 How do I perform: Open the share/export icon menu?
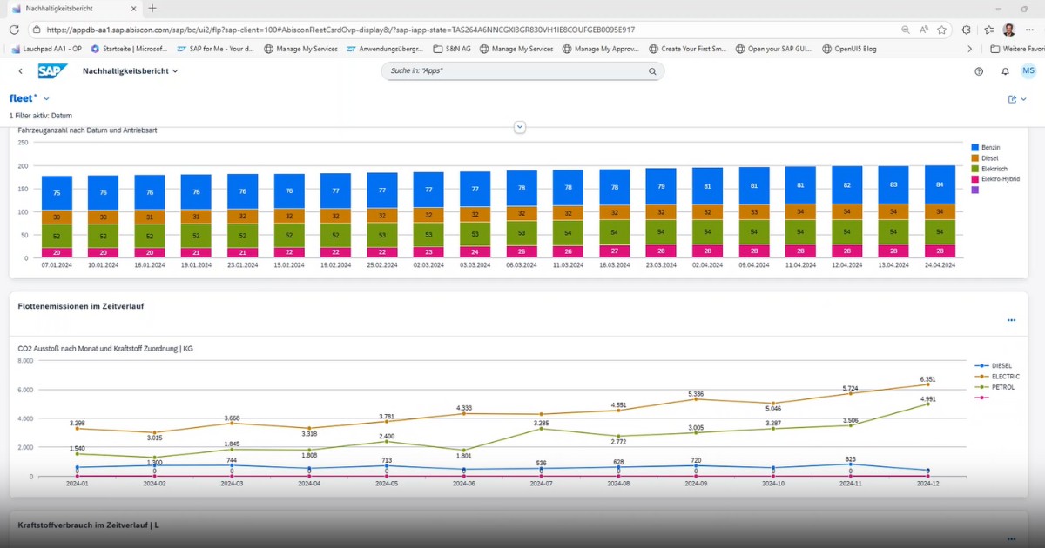(1012, 99)
